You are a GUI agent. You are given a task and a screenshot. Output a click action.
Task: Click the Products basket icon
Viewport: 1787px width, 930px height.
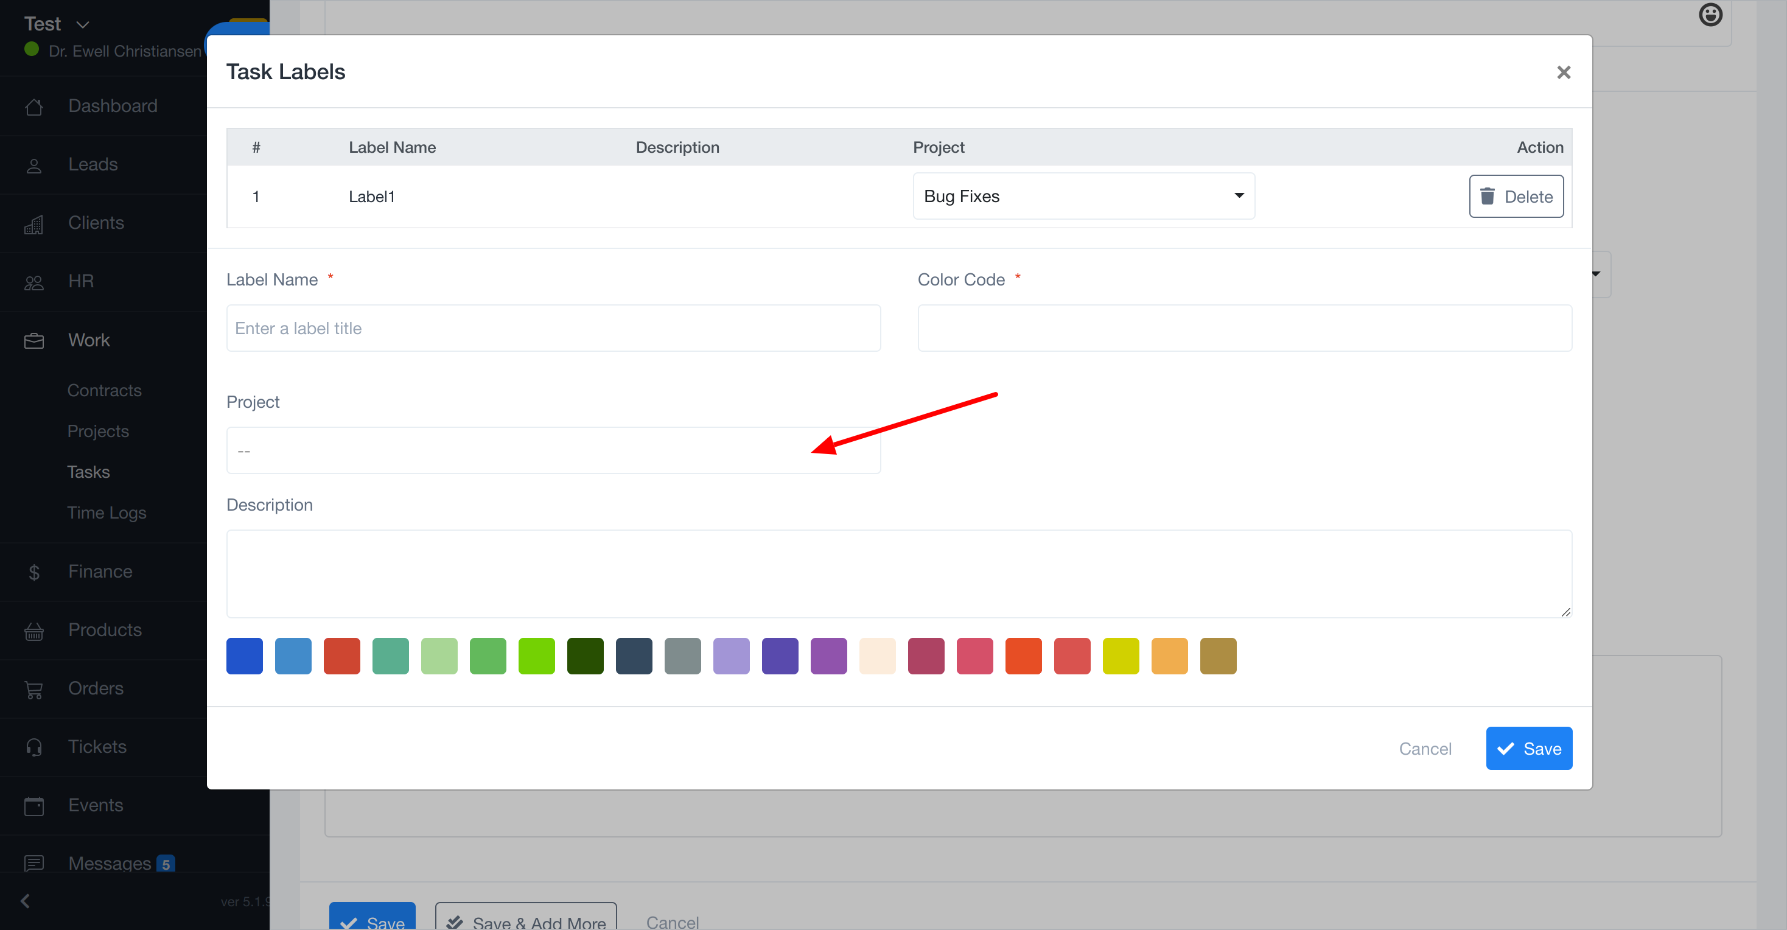[x=33, y=631]
